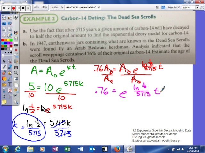Click the recorder Play button
The height and width of the screenshot is (153, 205).
[28, 8]
